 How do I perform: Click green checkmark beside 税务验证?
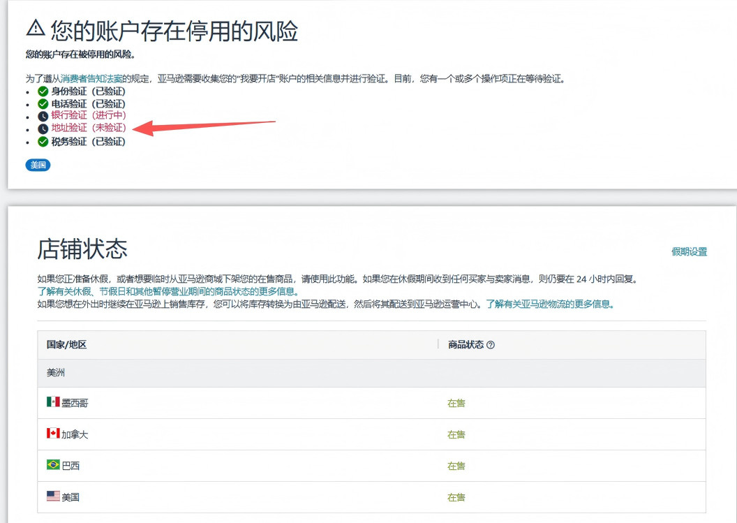point(43,142)
